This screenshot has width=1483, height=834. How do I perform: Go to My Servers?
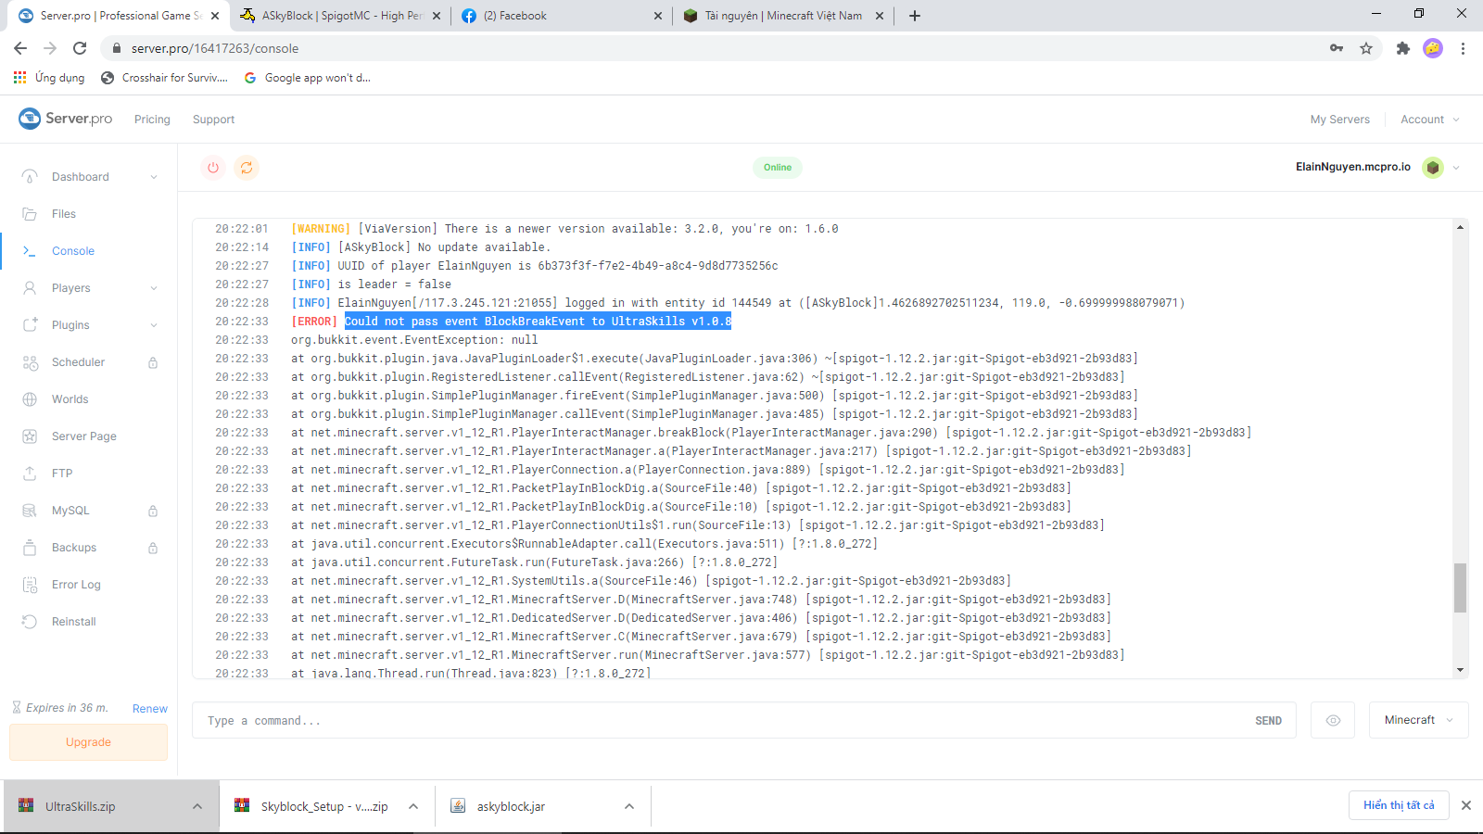(x=1339, y=120)
